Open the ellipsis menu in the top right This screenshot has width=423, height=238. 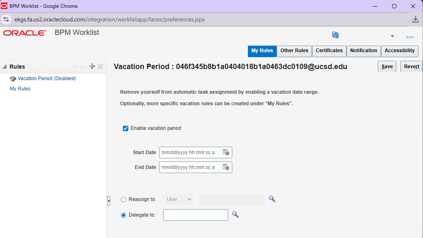click(409, 37)
